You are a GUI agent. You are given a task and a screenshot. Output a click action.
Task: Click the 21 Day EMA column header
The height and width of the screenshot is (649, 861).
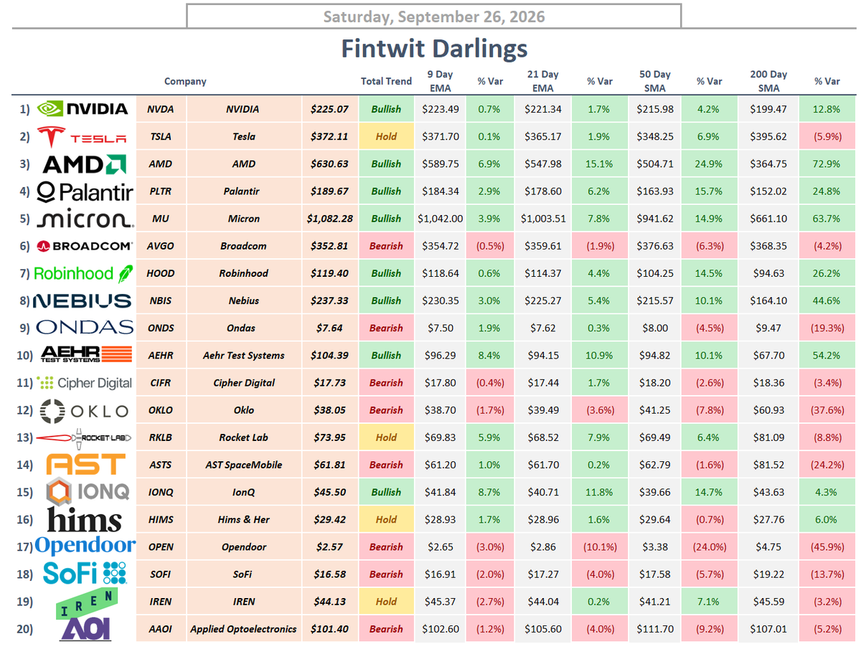tap(542, 81)
